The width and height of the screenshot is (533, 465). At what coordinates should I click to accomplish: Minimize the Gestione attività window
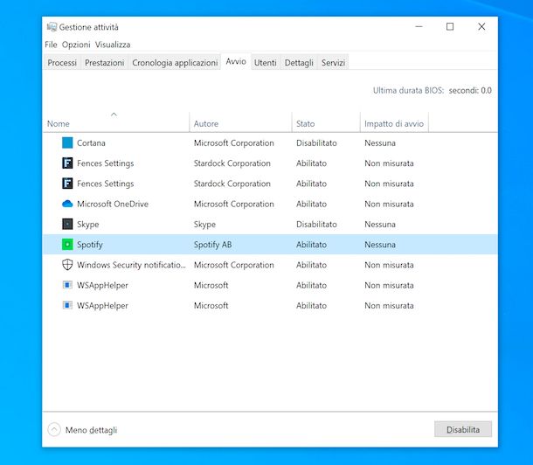[419, 26]
